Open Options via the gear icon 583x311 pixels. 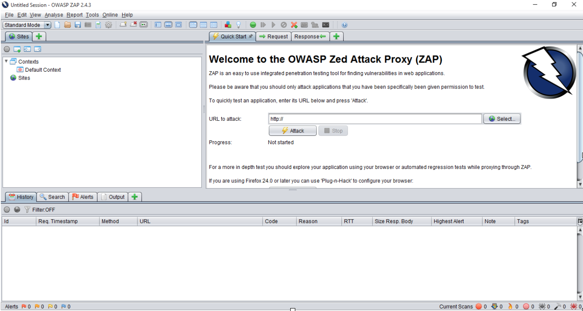point(108,25)
